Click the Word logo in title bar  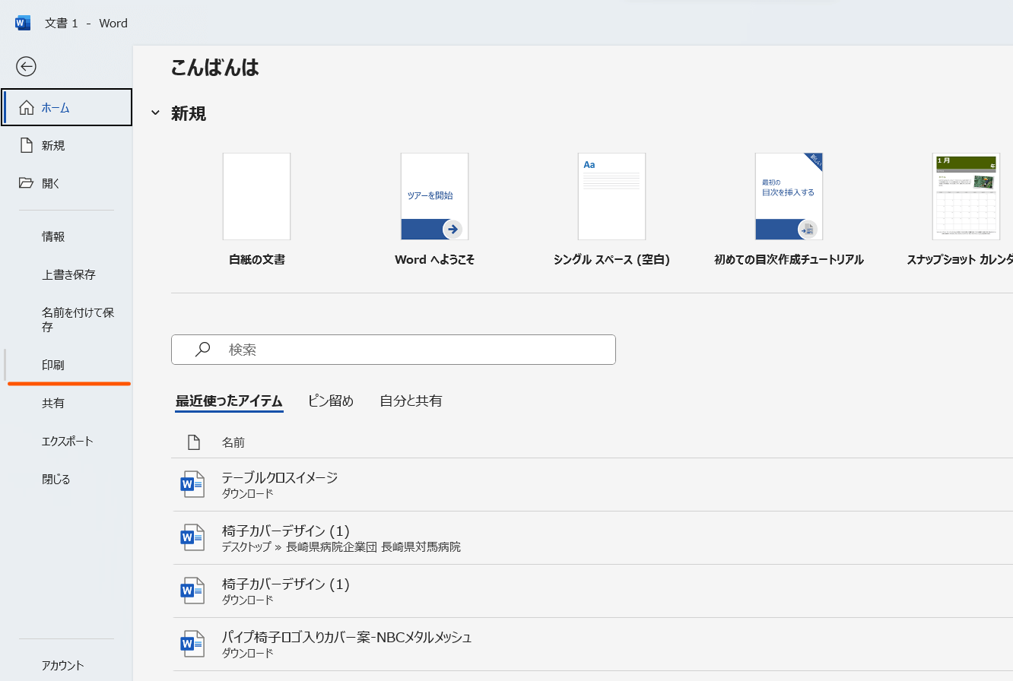23,23
